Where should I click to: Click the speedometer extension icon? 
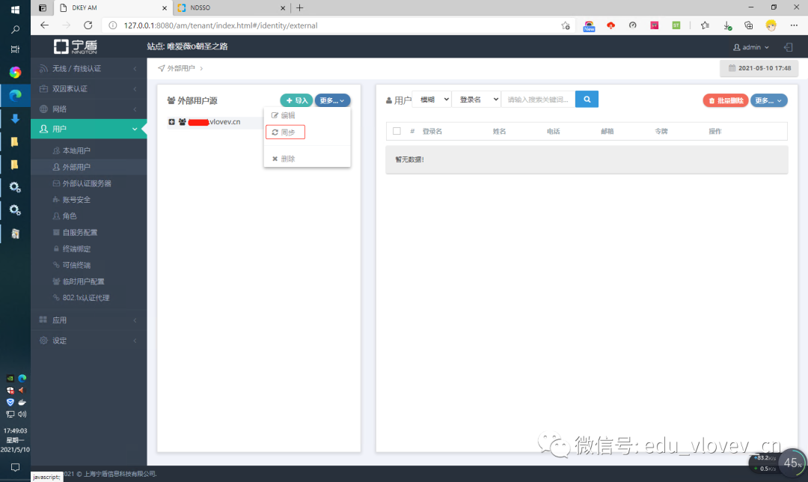click(633, 25)
